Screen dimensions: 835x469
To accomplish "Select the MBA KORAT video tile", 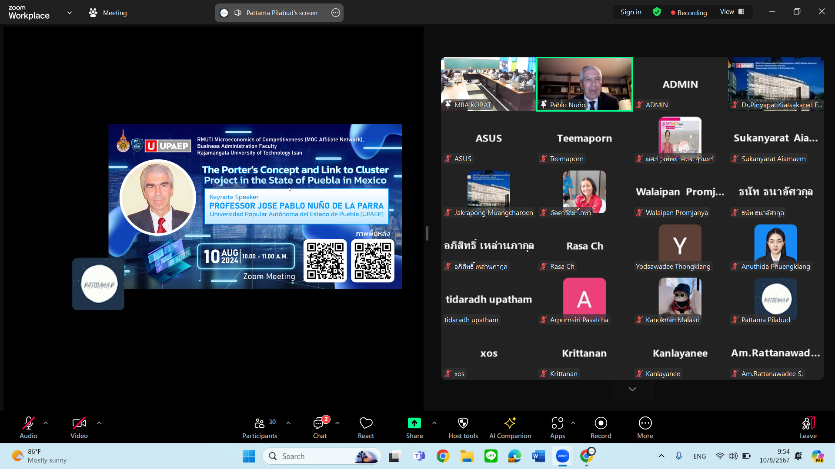I will point(489,84).
